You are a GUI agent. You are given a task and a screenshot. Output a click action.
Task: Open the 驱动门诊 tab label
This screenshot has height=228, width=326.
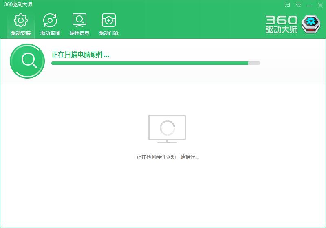(109, 33)
